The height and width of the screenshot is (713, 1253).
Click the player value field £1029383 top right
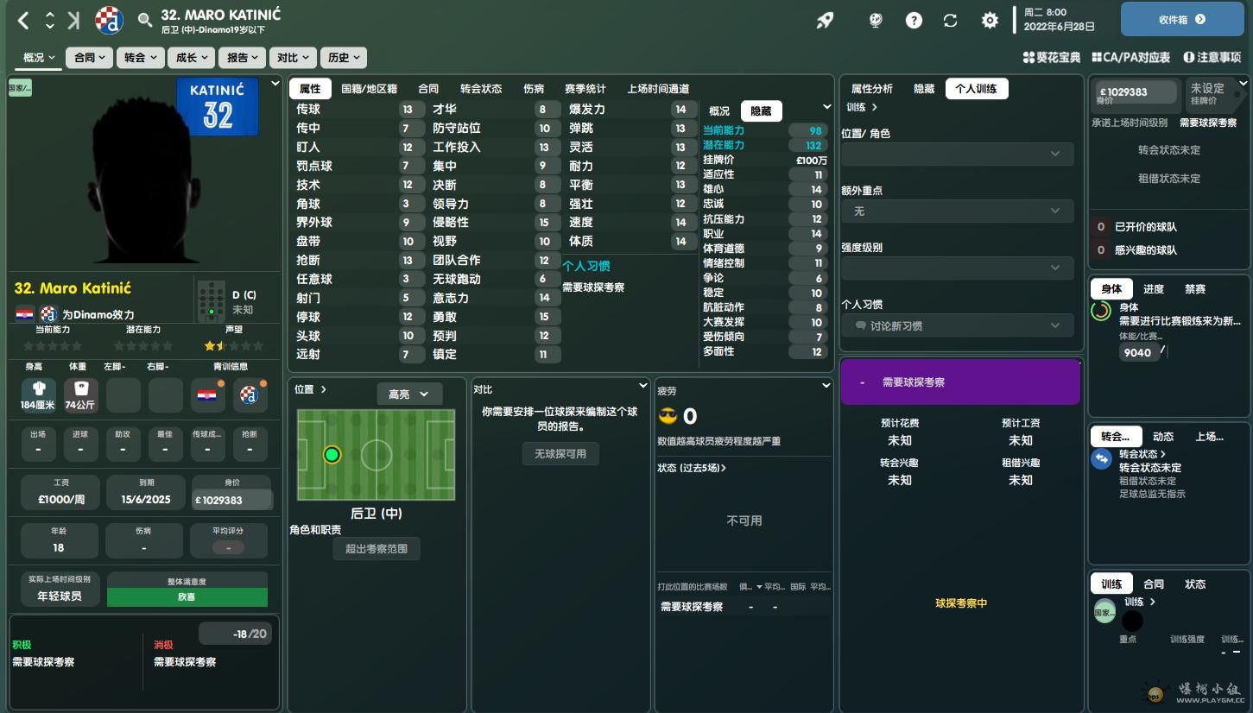tap(1136, 91)
